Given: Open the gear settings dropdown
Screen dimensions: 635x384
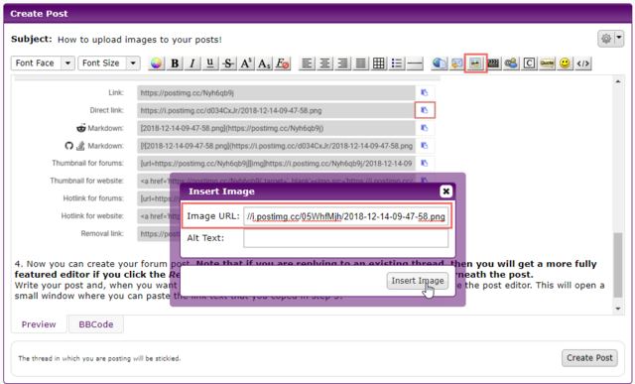Looking at the screenshot, I should pyautogui.click(x=611, y=39).
